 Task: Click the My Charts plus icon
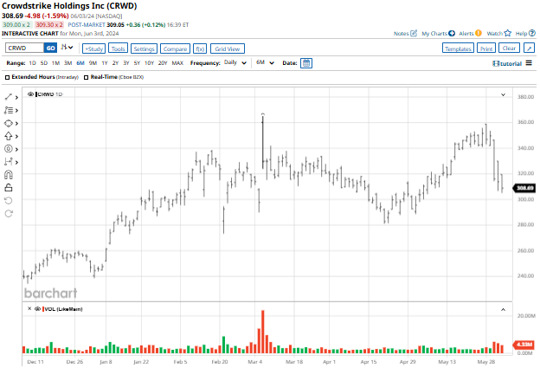452,34
